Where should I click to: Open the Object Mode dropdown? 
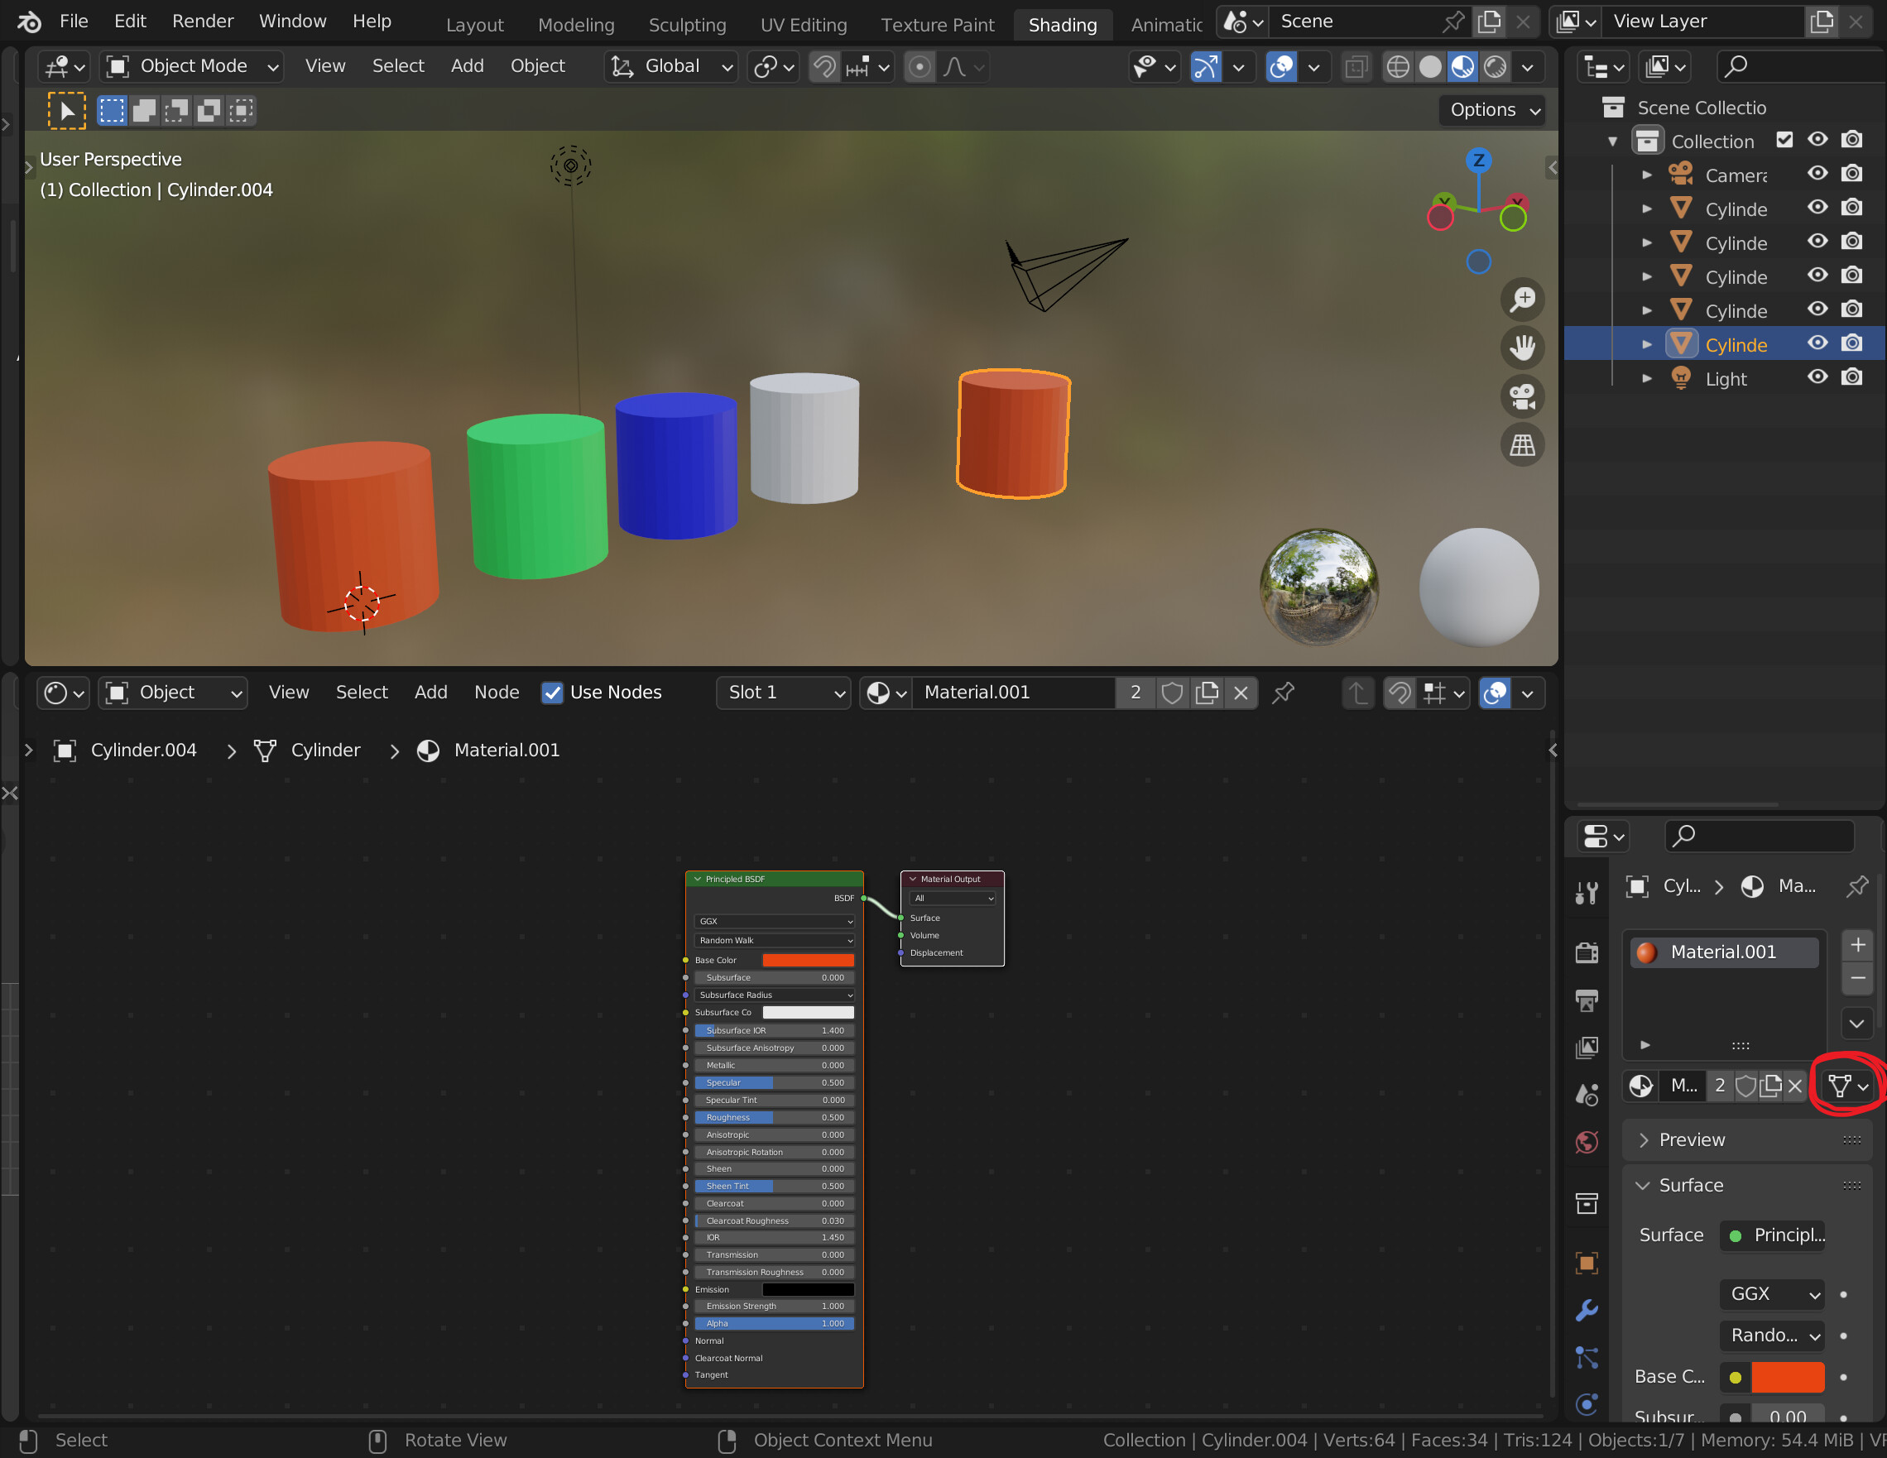tap(192, 66)
